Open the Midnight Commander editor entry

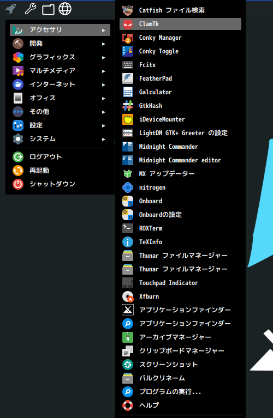(180, 160)
